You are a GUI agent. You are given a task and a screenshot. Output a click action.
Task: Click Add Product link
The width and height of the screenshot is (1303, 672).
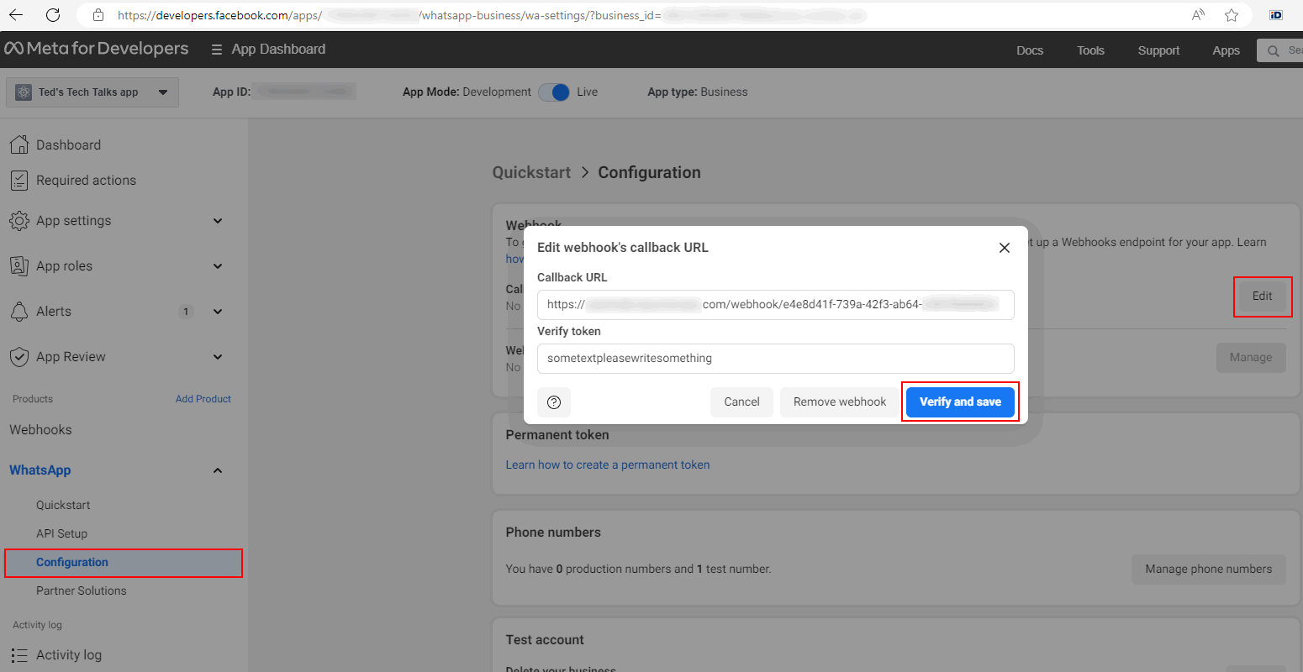click(x=203, y=399)
